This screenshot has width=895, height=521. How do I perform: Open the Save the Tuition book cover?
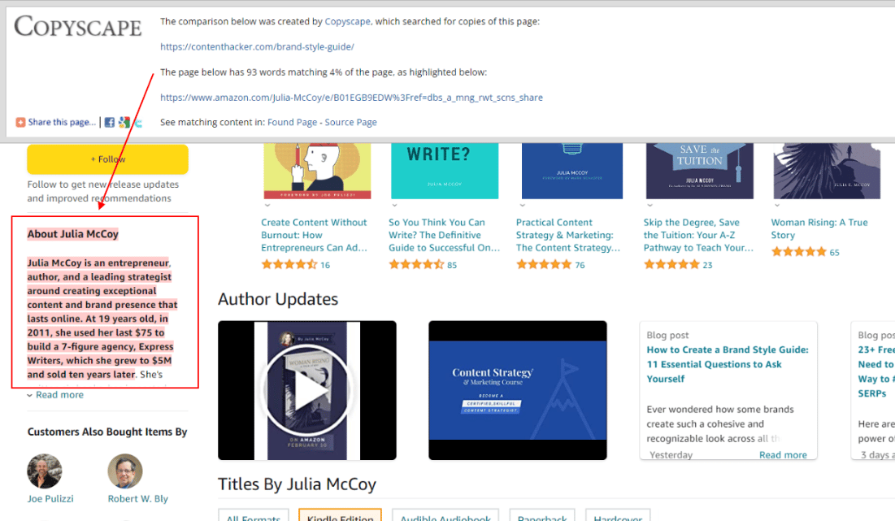[x=700, y=171]
